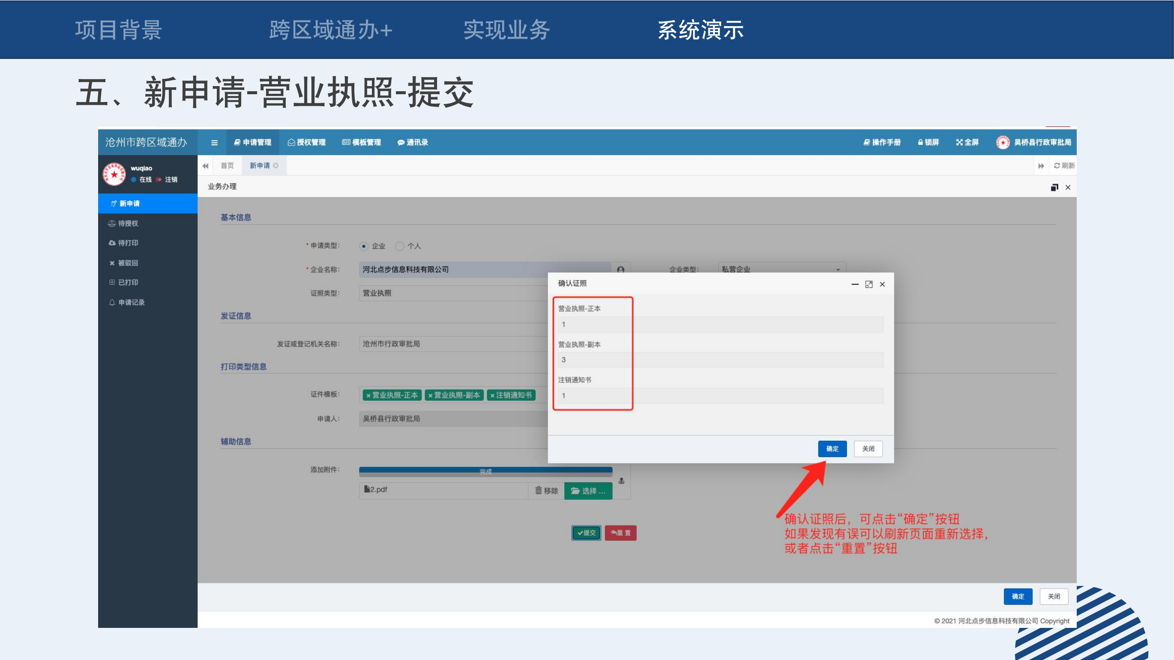Click the hamburger menu toggle icon
1174x660 pixels.
coord(214,143)
